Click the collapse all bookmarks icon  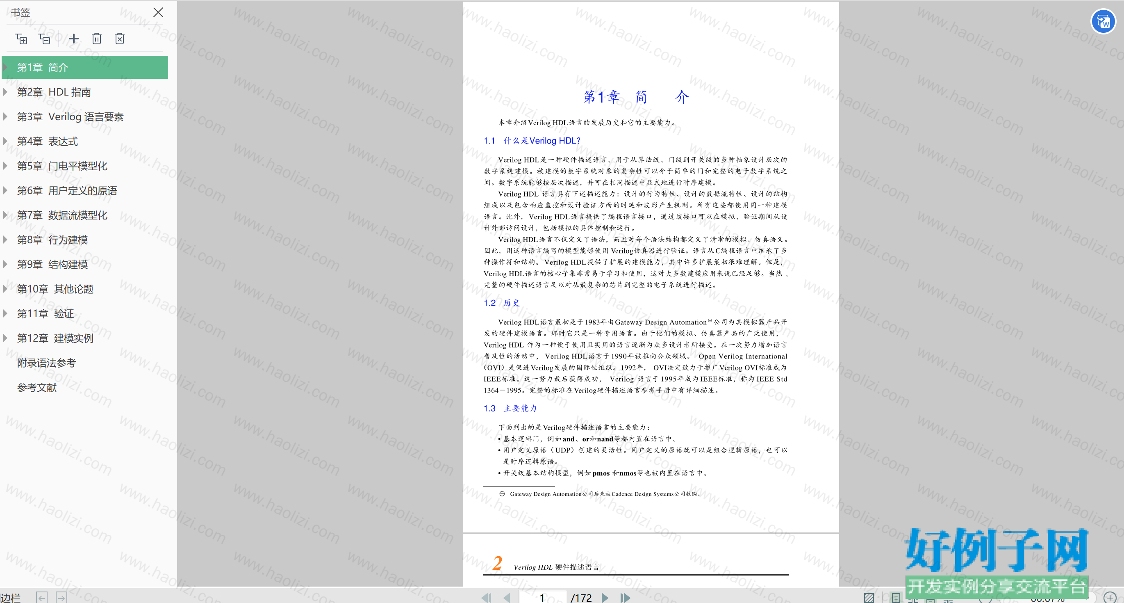click(44, 39)
